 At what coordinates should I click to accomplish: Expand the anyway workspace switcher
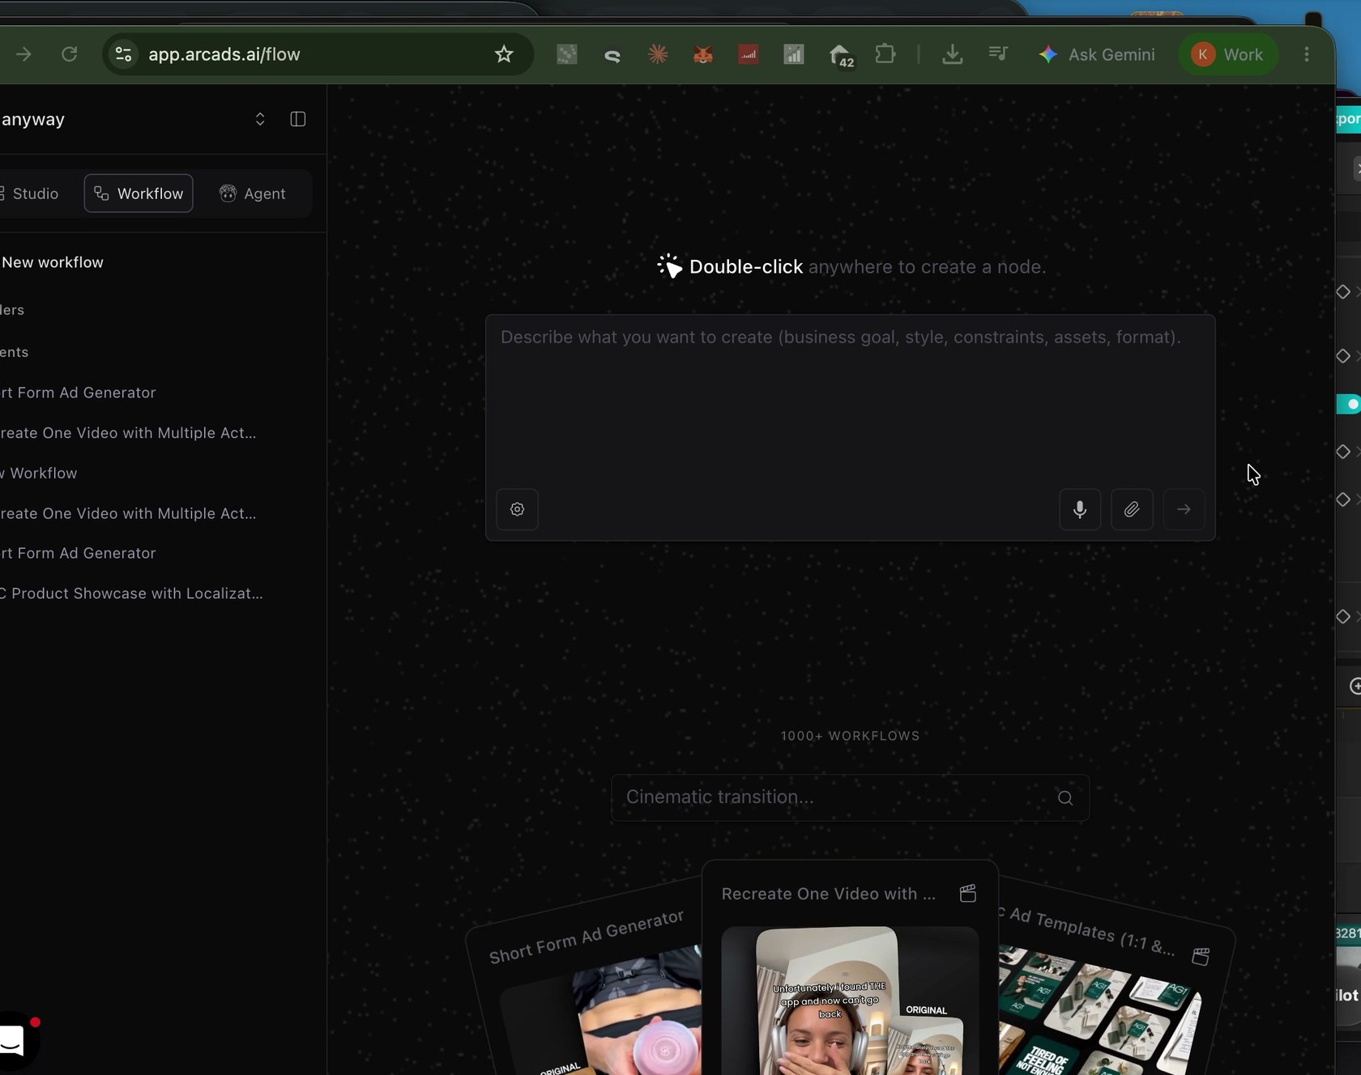(x=260, y=119)
